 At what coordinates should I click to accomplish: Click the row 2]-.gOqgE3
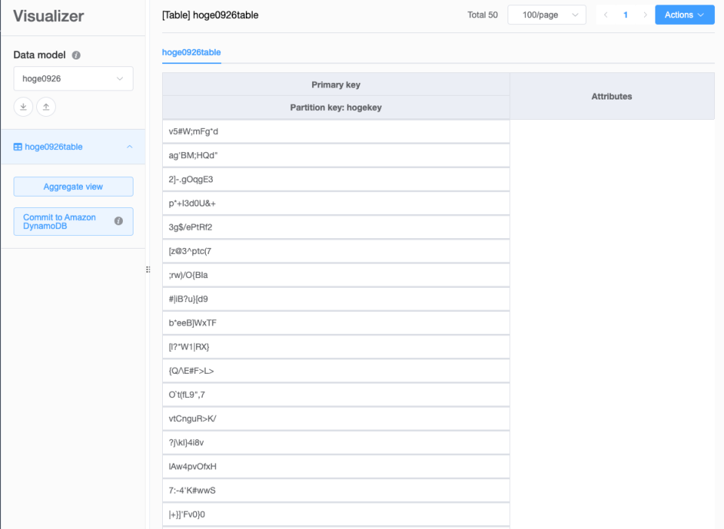(336, 180)
